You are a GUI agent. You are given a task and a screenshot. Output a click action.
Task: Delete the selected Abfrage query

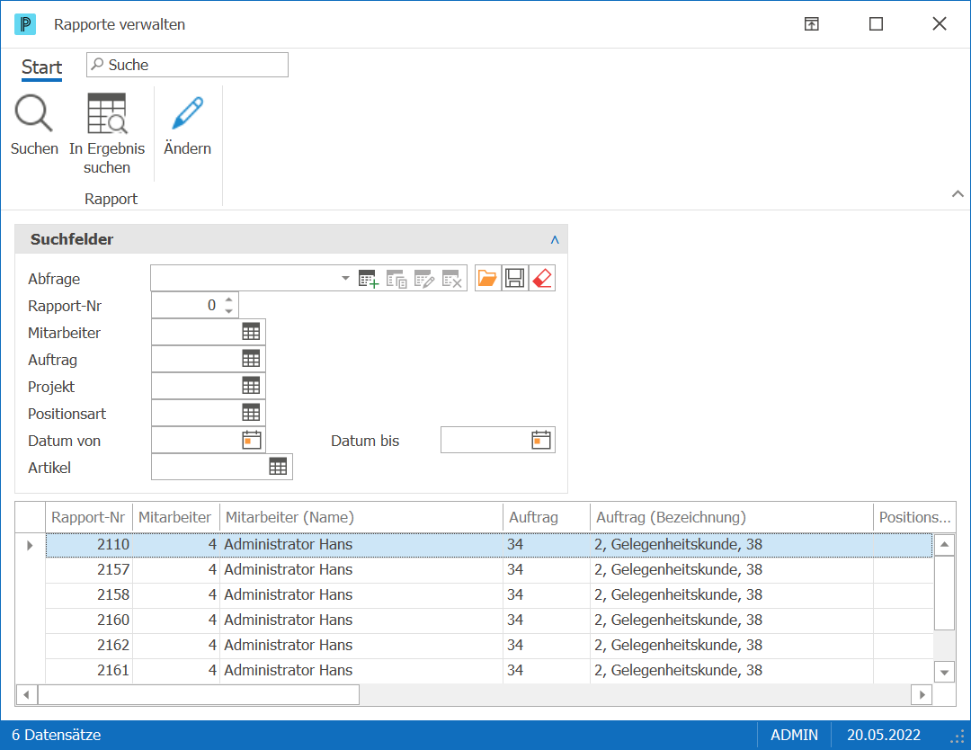[452, 279]
